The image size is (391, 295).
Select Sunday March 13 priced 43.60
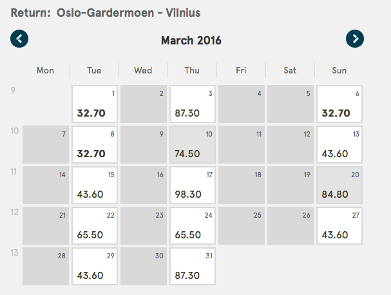339,145
